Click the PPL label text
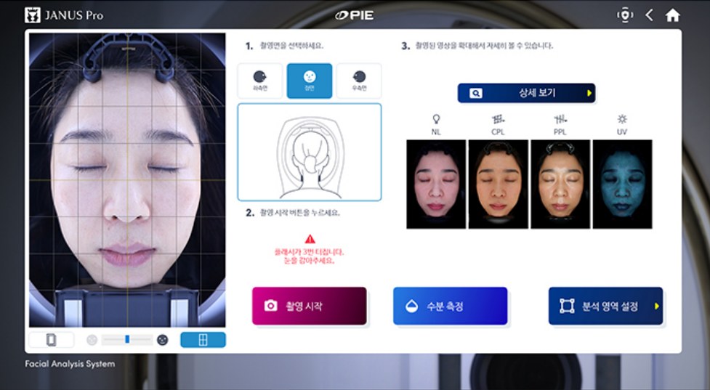The width and height of the screenshot is (710, 390). pos(560,132)
